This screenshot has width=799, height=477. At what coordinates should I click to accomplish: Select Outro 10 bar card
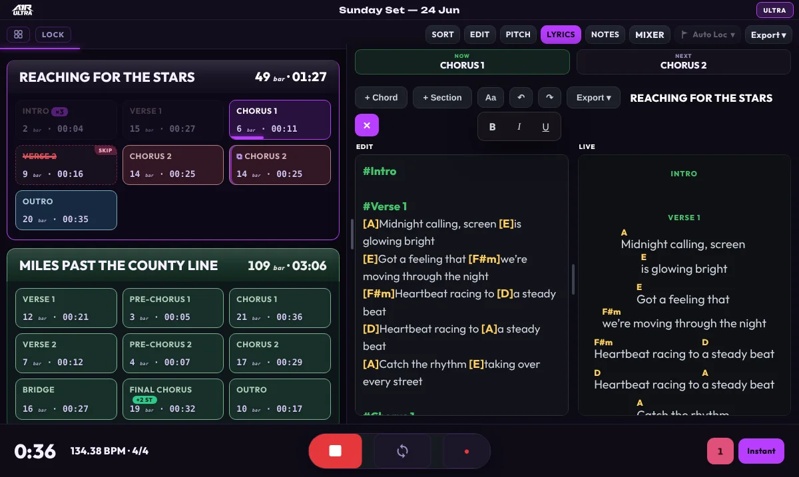pos(280,398)
